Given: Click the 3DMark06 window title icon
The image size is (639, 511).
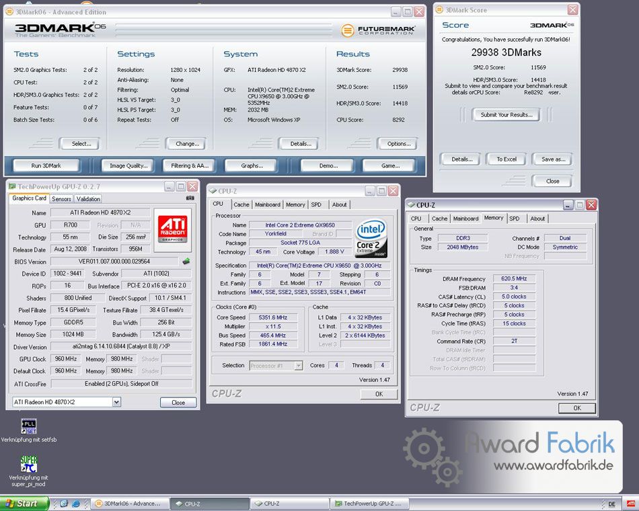Looking at the screenshot, I should coord(9,12).
